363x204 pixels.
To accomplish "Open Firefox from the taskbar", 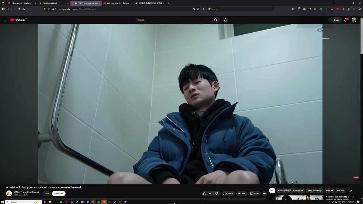I will tap(93, 202).
